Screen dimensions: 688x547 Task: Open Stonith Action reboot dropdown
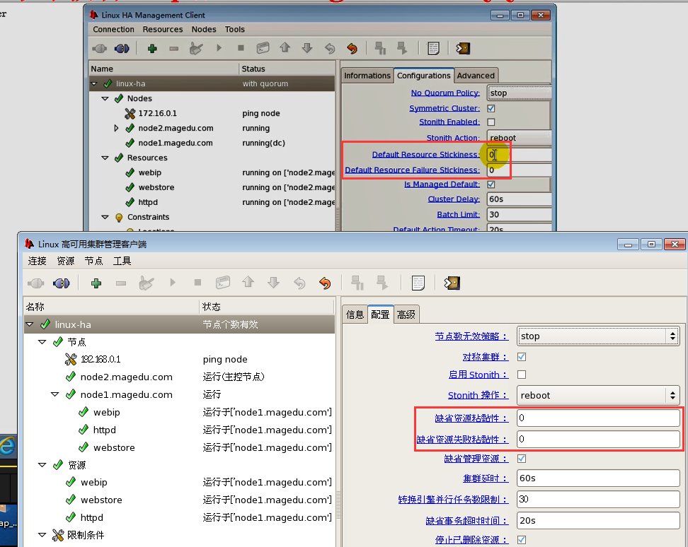(519, 138)
